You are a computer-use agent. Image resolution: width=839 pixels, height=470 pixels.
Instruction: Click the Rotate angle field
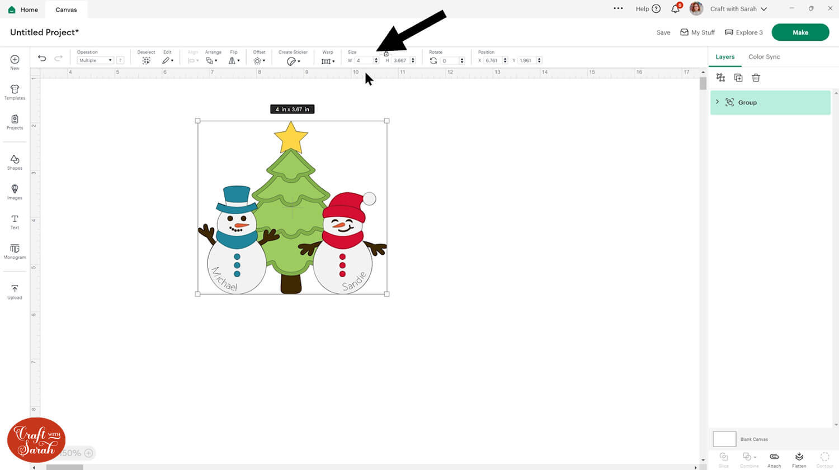point(450,60)
